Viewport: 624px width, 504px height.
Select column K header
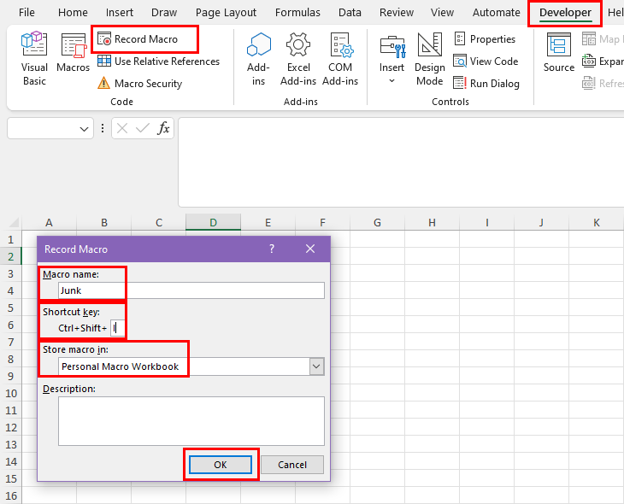[x=597, y=222]
